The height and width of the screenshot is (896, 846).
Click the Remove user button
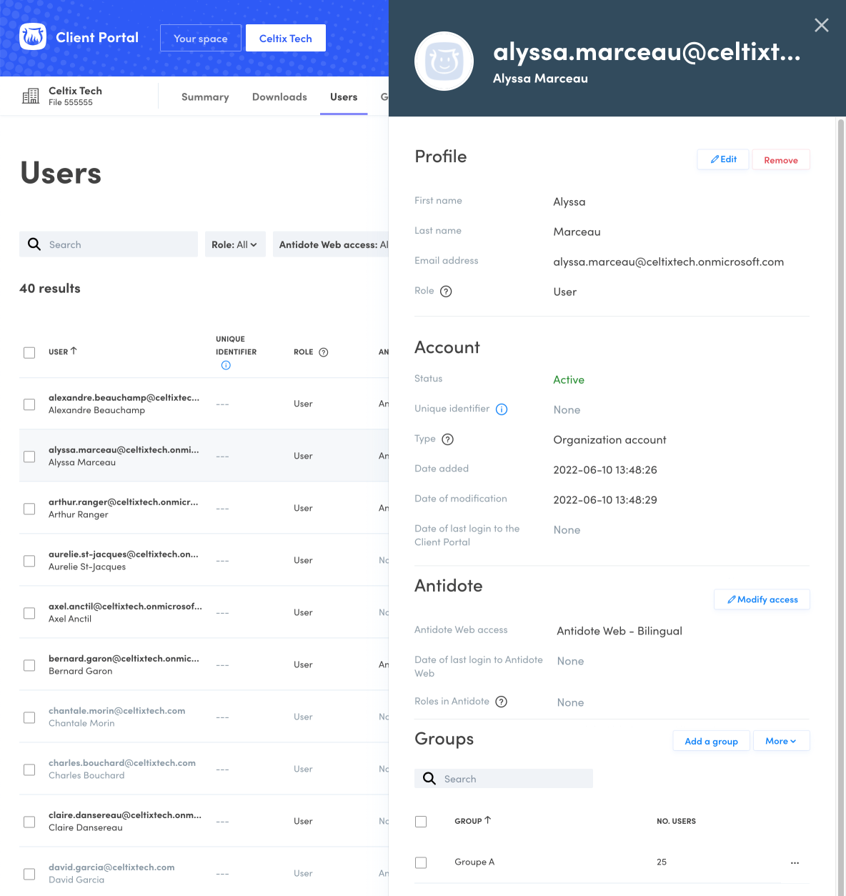point(781,160)
